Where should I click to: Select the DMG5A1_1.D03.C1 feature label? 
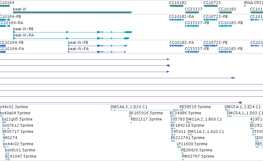pos(245,113)
